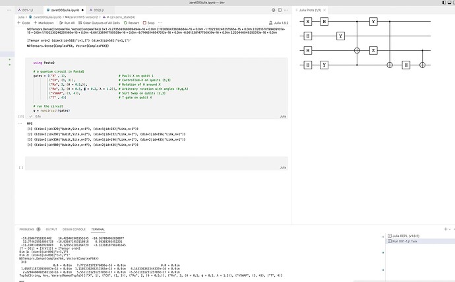
Task: Open cell output more actions ellipsis
Action: [20, 123]
